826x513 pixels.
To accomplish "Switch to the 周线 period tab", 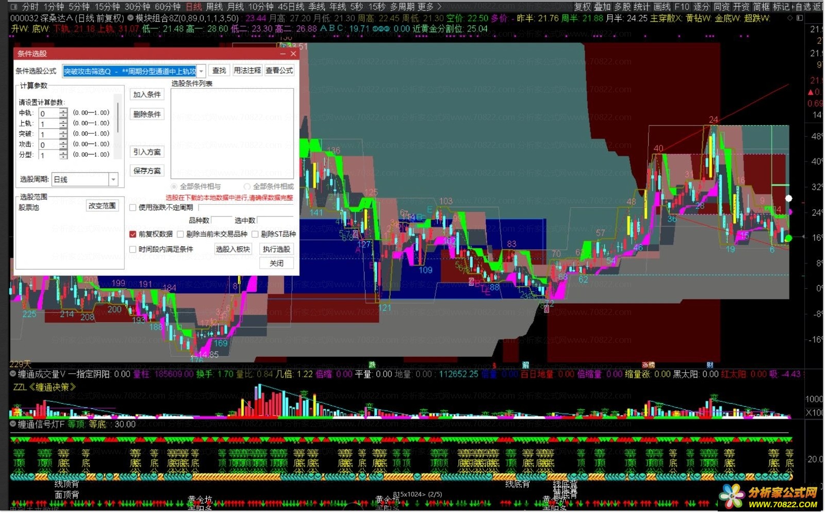I will (214, 7).
